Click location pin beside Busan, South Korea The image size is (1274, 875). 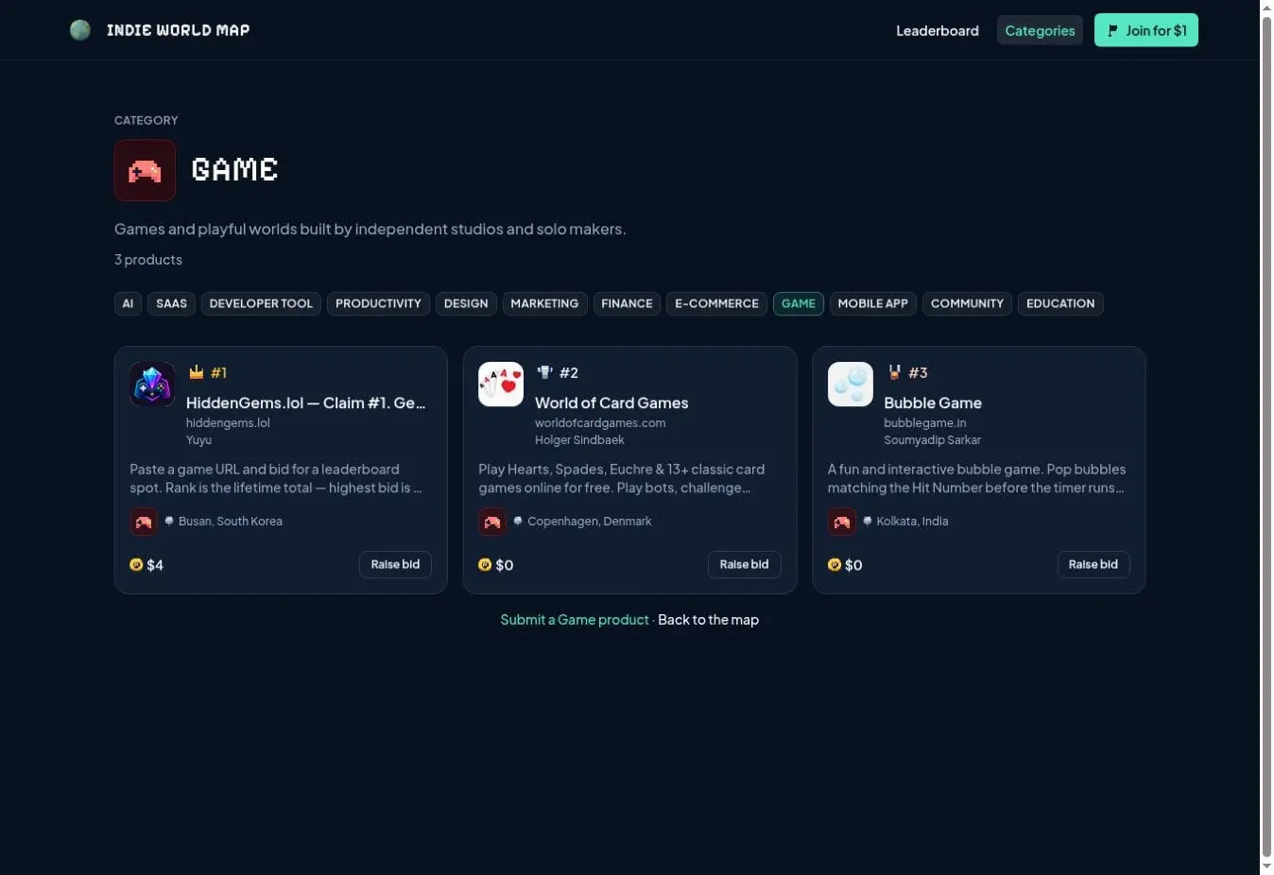click(x=169, y=521)
